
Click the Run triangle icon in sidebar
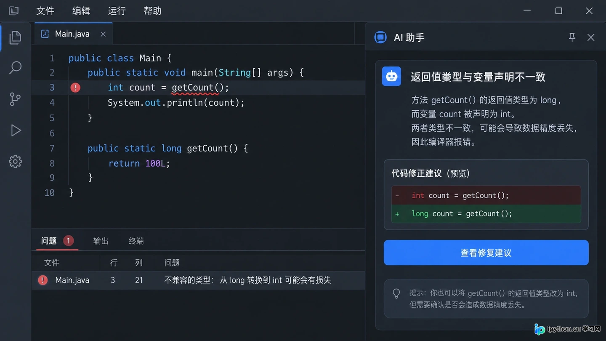click(16, 130)
